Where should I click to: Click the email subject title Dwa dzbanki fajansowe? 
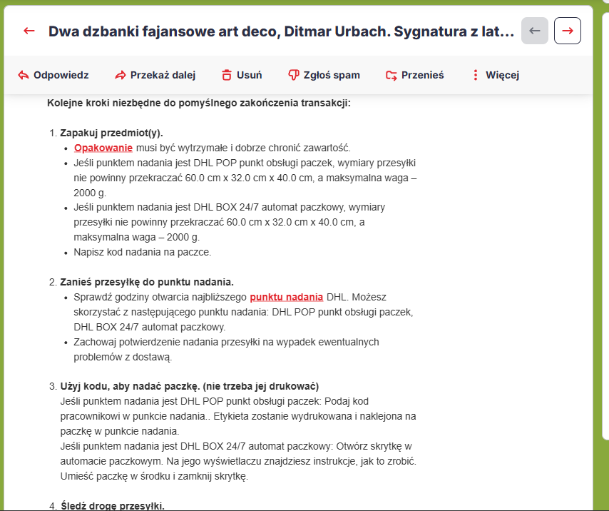click(280, 31)
